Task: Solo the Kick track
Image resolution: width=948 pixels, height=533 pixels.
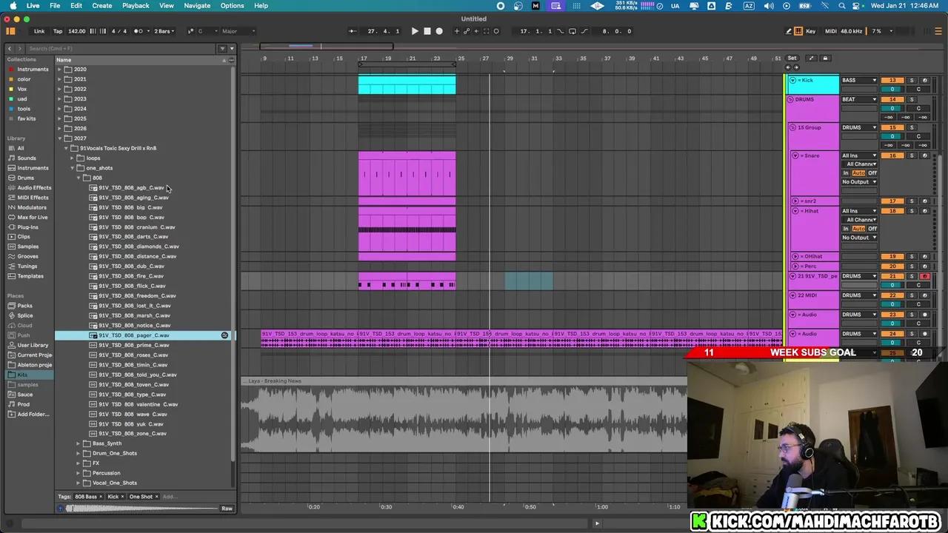Action: (912, 80)
